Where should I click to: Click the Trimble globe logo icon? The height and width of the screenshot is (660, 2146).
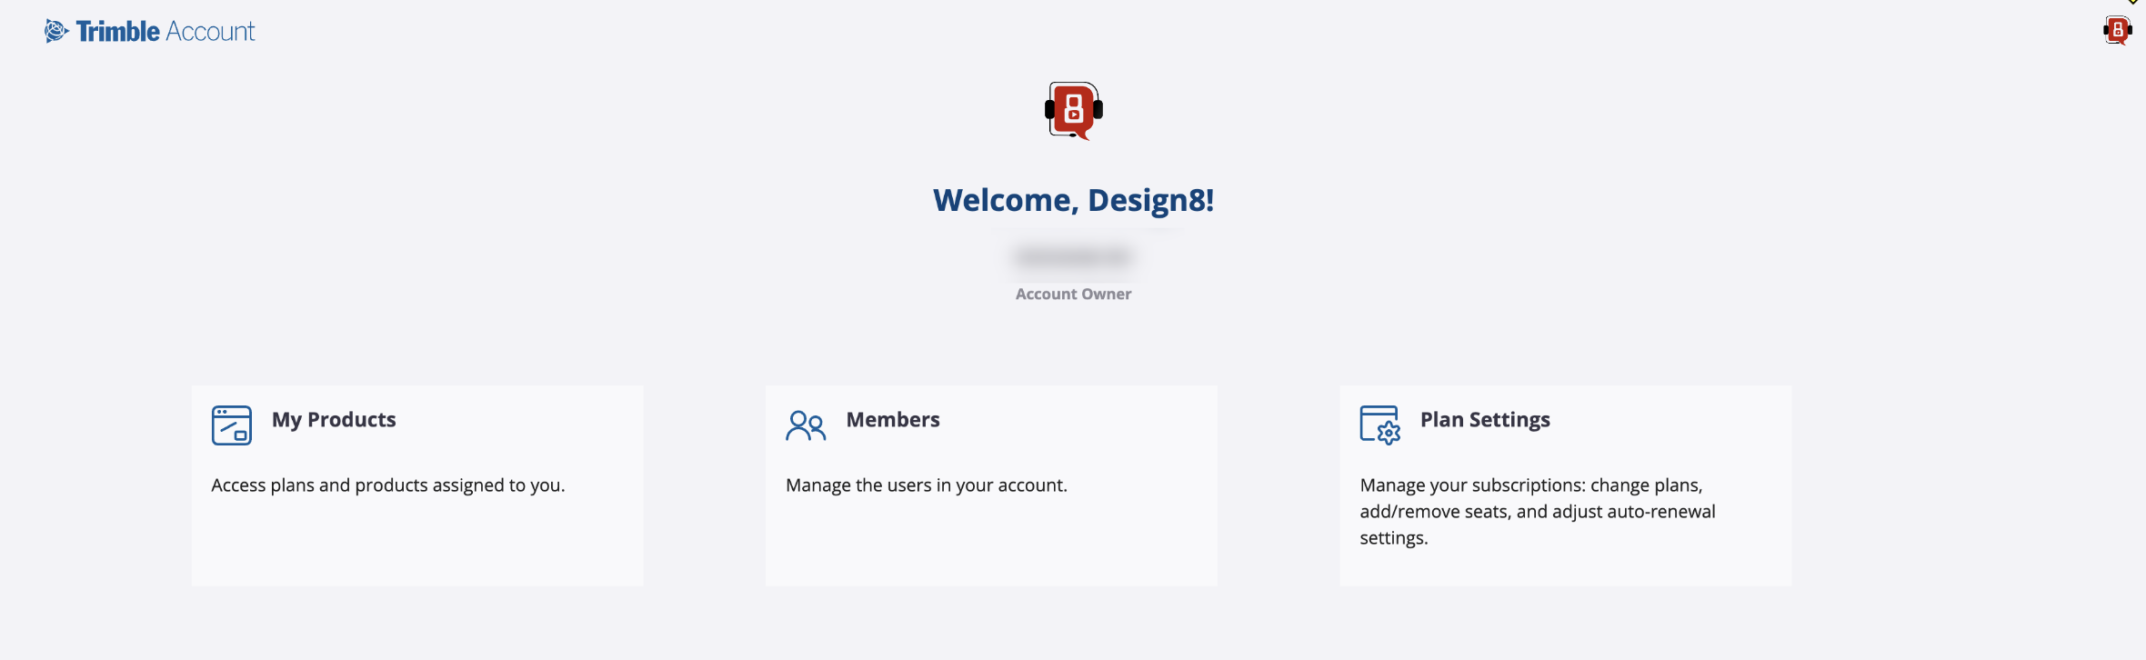coord(56,31)
